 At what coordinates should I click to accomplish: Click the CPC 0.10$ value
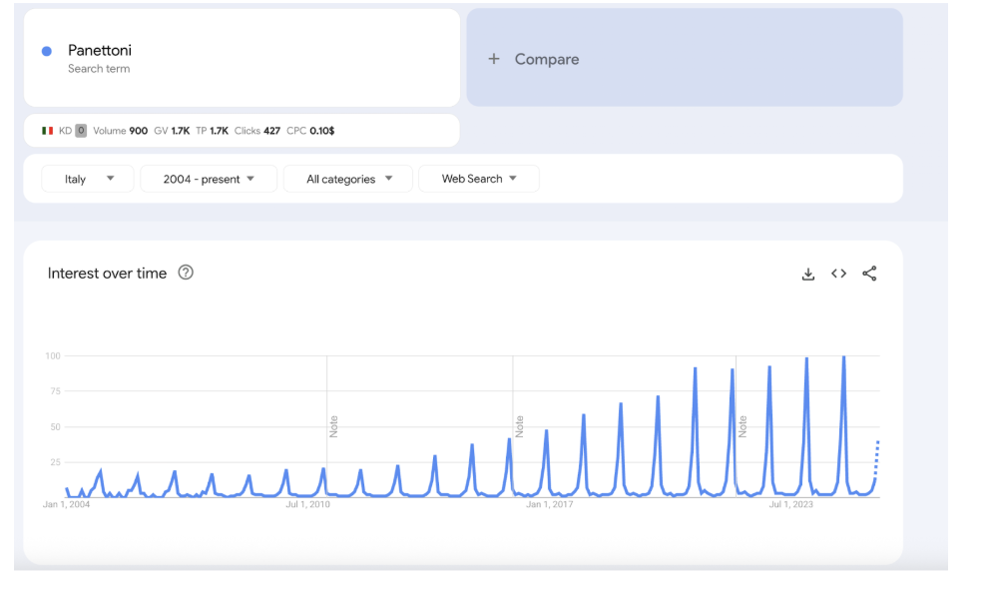[311, 131]
